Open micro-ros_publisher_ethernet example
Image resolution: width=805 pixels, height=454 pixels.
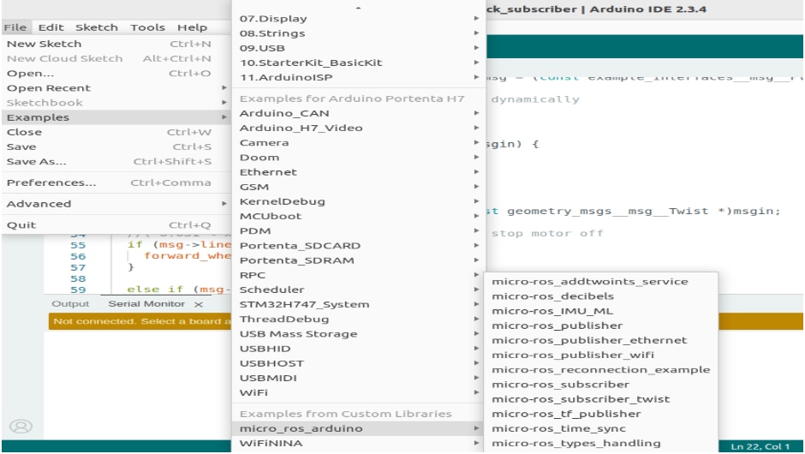click(600, 340)
